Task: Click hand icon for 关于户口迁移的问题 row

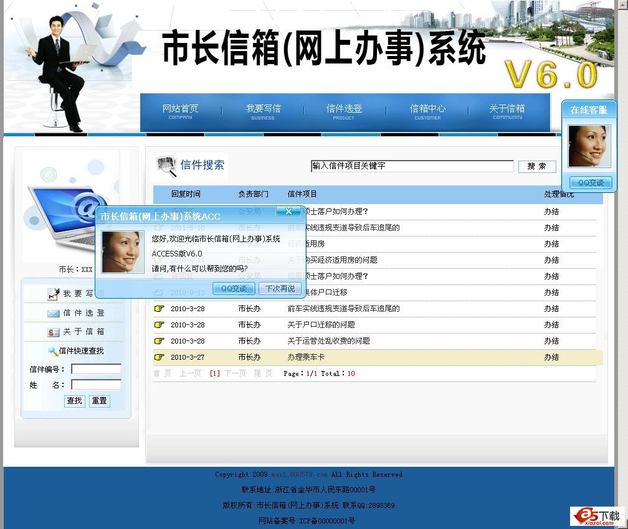Action: point(159,325)
